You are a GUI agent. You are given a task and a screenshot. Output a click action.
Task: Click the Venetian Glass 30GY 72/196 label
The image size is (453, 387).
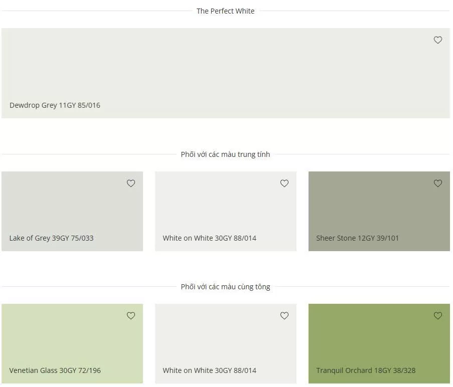[x=55, y=370]
